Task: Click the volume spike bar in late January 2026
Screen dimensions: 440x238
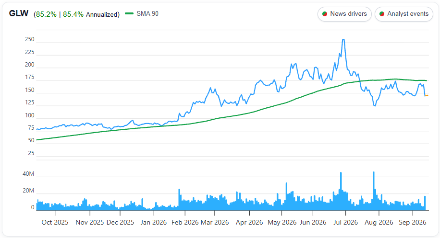Action: (179, 199)
